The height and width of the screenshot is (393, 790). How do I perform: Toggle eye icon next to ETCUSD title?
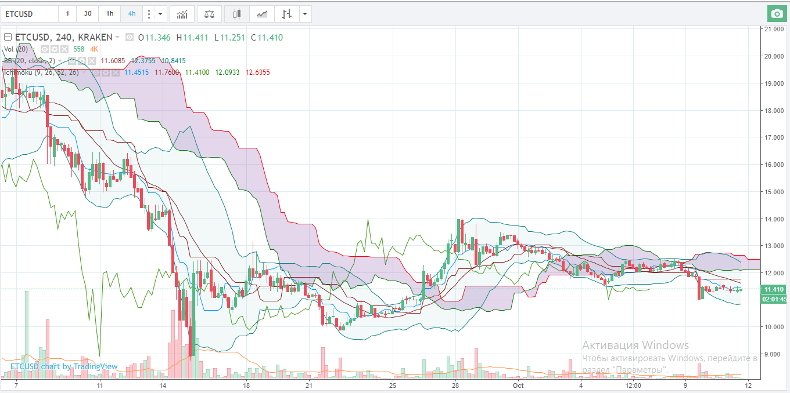tap(129, 38)
